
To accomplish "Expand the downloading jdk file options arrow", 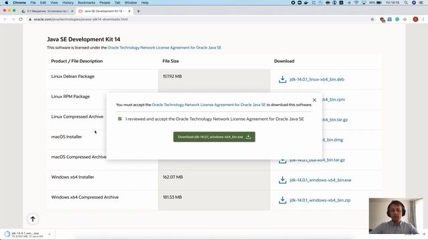I will tap(49, 234).
